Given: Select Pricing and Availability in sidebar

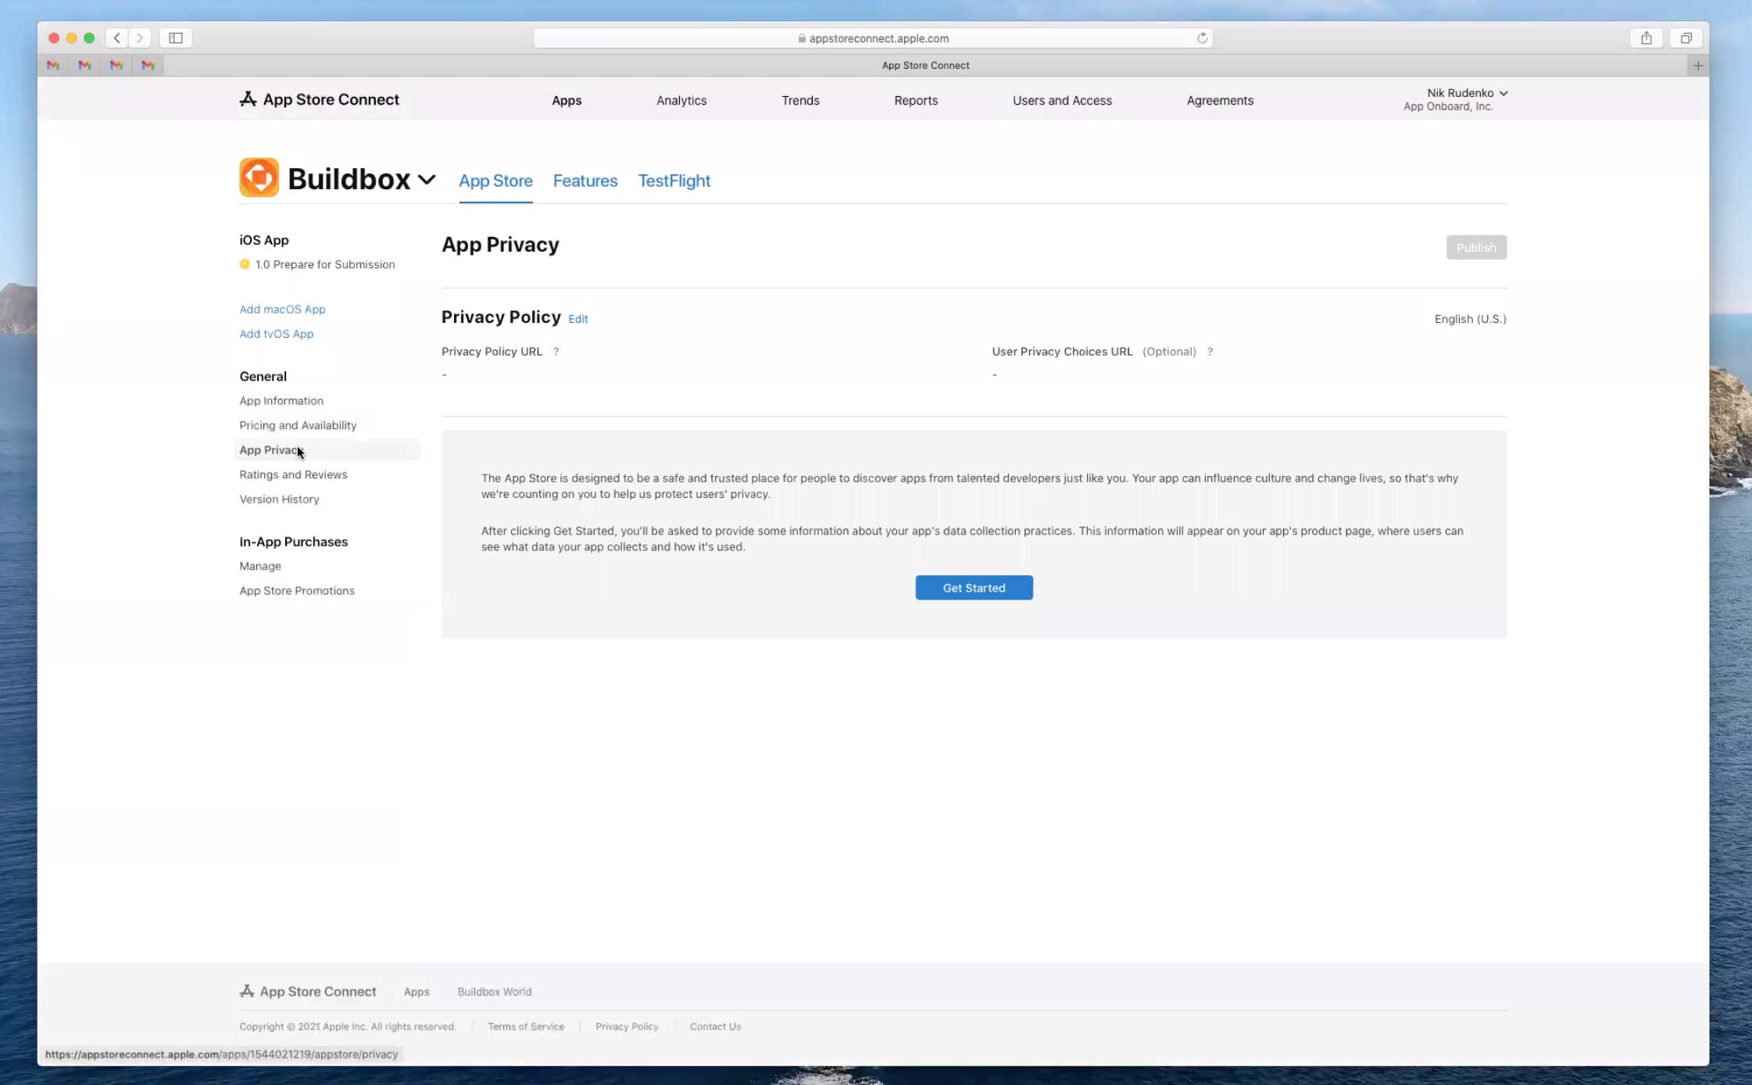Looking at the screenshot, I should coord(298,425).
